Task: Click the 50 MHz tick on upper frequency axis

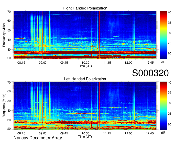Action: click(x=9, y=30)
